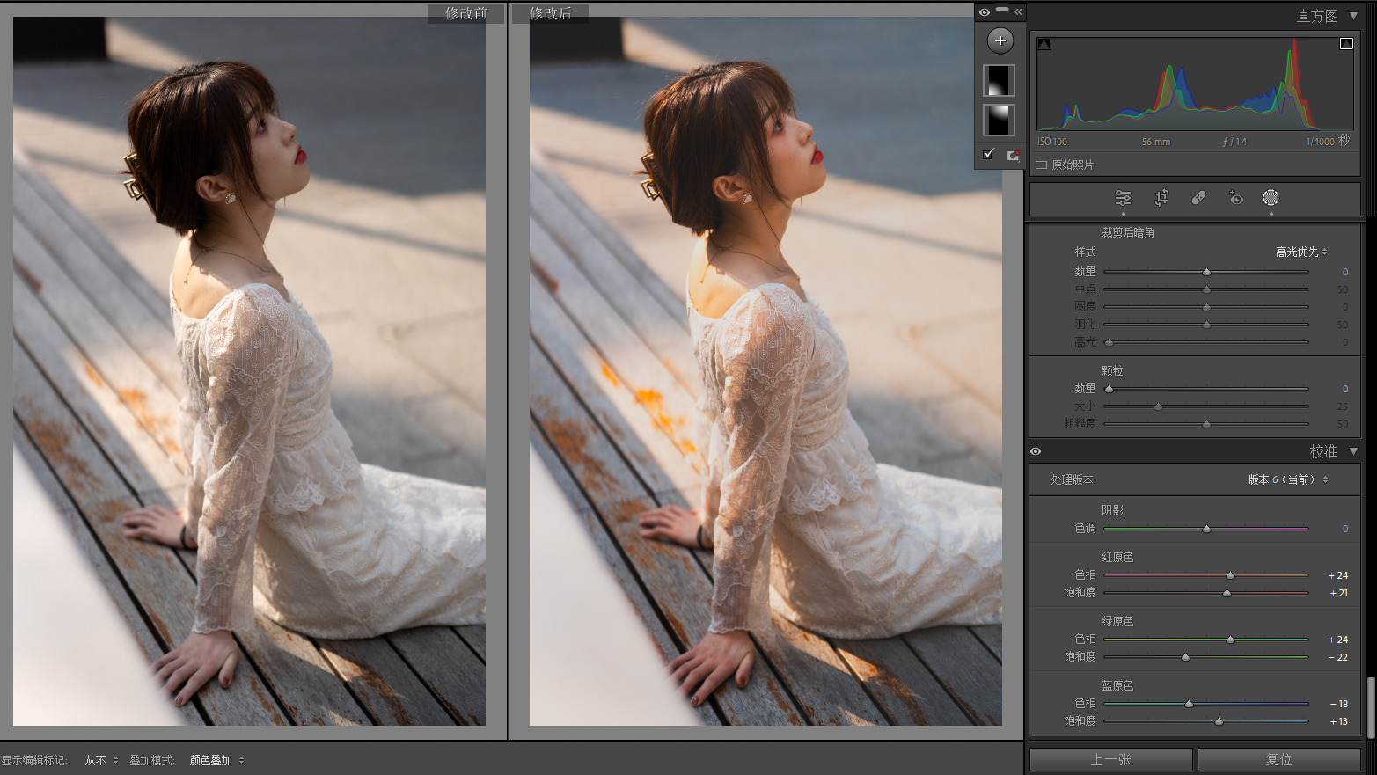
Task: Select second radial gradient mask thumbnail
Action: (999, 120)
